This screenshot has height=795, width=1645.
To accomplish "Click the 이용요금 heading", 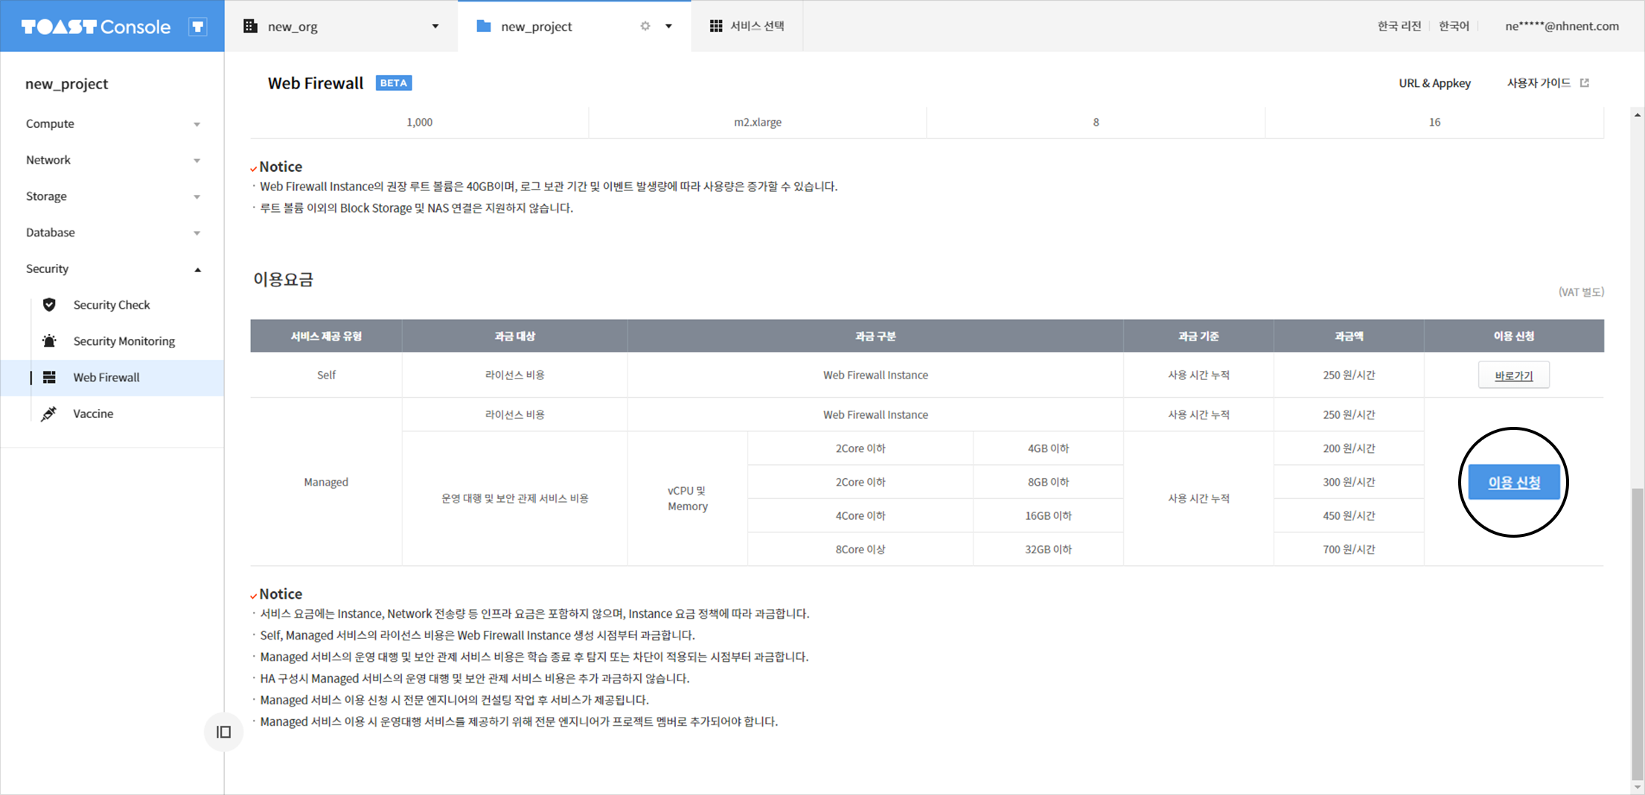I will (x=284, y=280).
